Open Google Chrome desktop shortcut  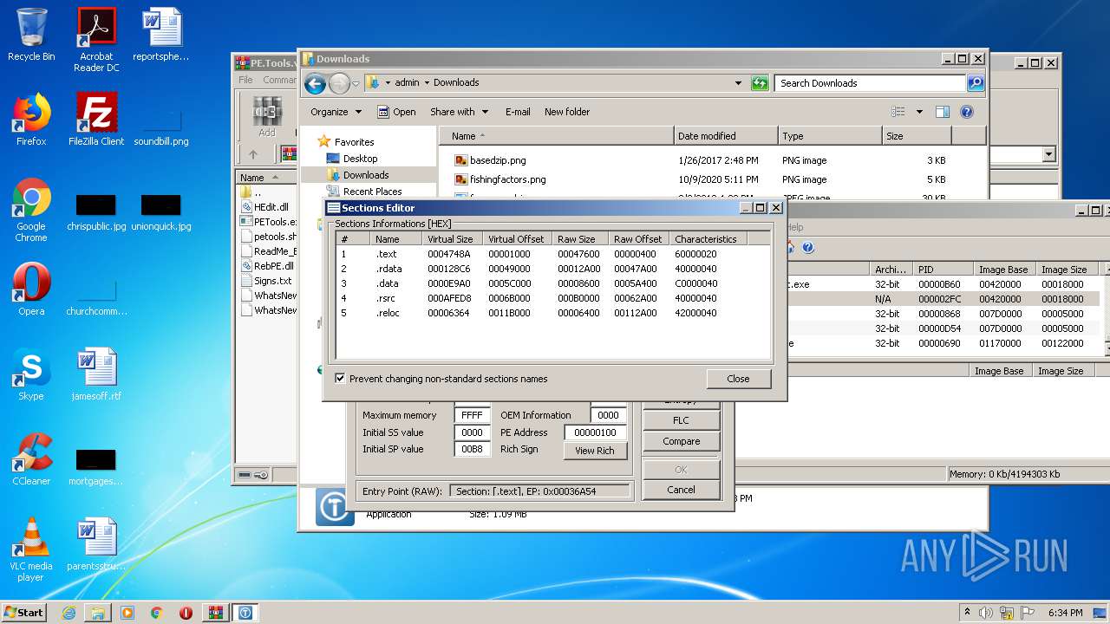pyautogui.click(x=31, y=210)
